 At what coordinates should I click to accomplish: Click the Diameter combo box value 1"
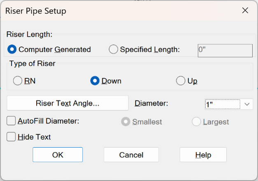tap(223, 104)
